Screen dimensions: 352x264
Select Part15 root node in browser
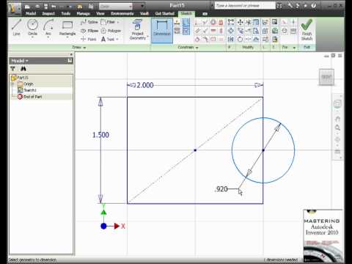(20, 78)
